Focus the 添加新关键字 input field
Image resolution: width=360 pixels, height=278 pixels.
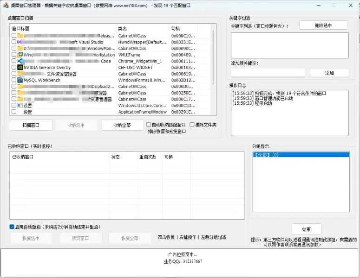(x=268, y=73)
